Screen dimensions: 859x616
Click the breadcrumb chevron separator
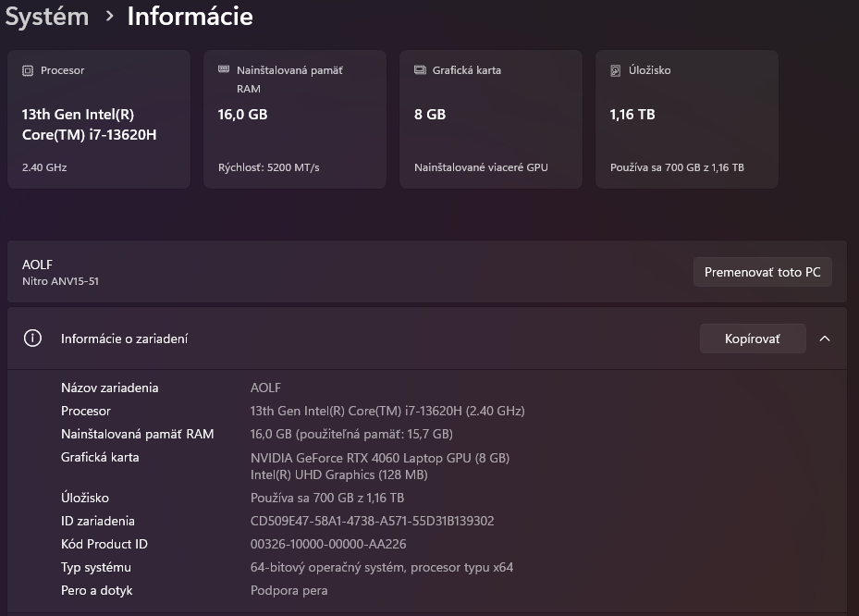point(109,17)
